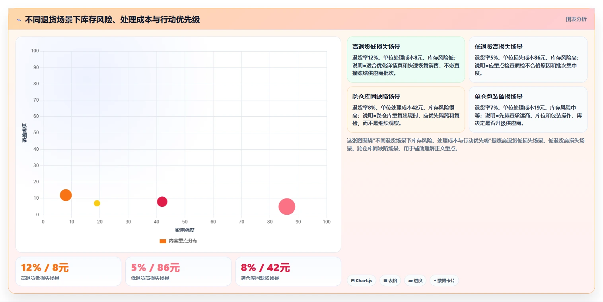The height and width of the screenshot is (302, 603).
Task: Click the Chart.js chip
Action: (x=362, y=281)
